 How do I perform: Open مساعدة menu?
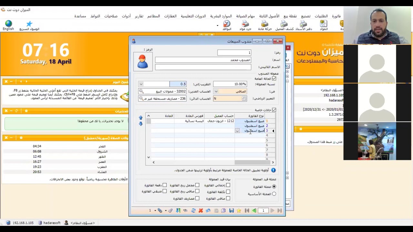tap(80, 16)
